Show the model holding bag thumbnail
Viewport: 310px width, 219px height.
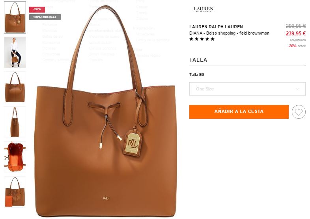tap(15, 52)
